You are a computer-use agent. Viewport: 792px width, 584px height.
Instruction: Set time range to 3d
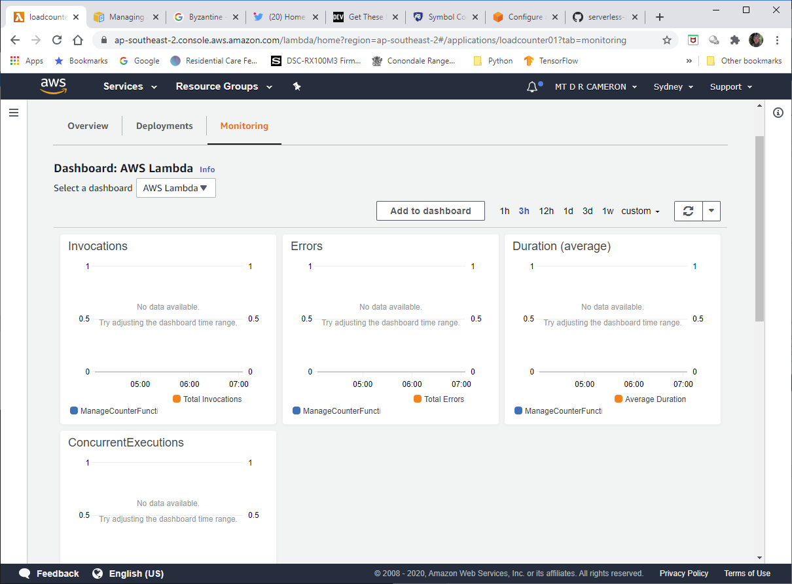588,211
